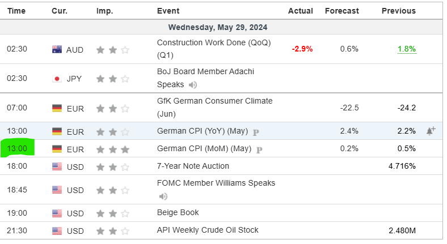Viewport: 447px width, 244px height.
Task: Open the API Weekly Crude Oil Stock event
Action: point(208,230)
